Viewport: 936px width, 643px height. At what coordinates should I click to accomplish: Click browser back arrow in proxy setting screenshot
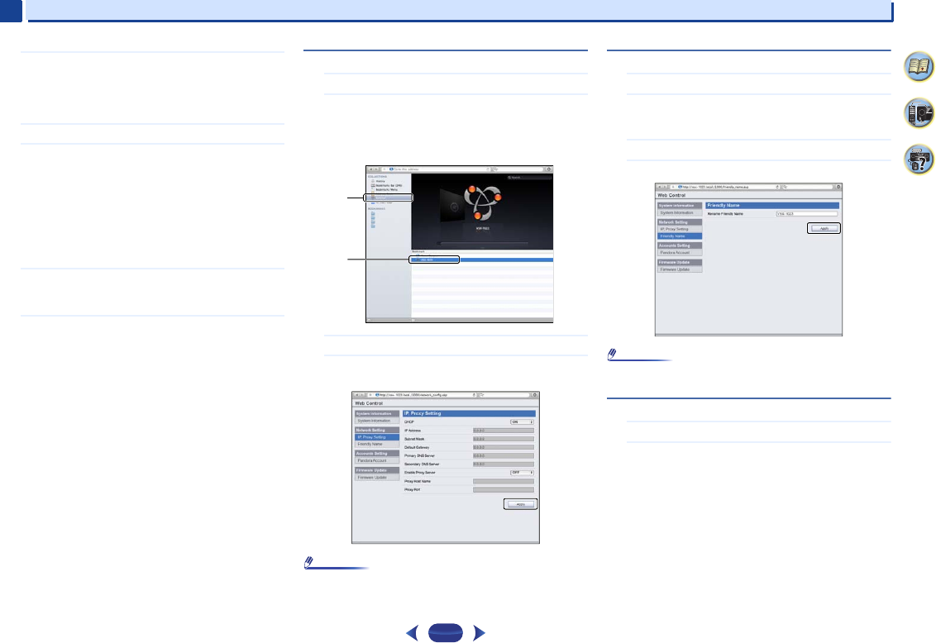[x=357, y=395]
